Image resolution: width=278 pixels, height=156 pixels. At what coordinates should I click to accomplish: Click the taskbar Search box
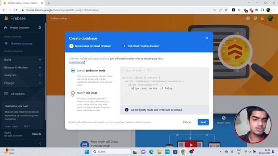pos(111,152)
